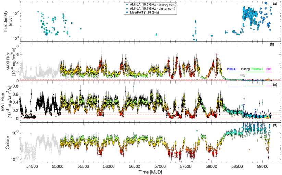Click the panel label (d)
The image size is (282, 175).
(x=275, y=125)
